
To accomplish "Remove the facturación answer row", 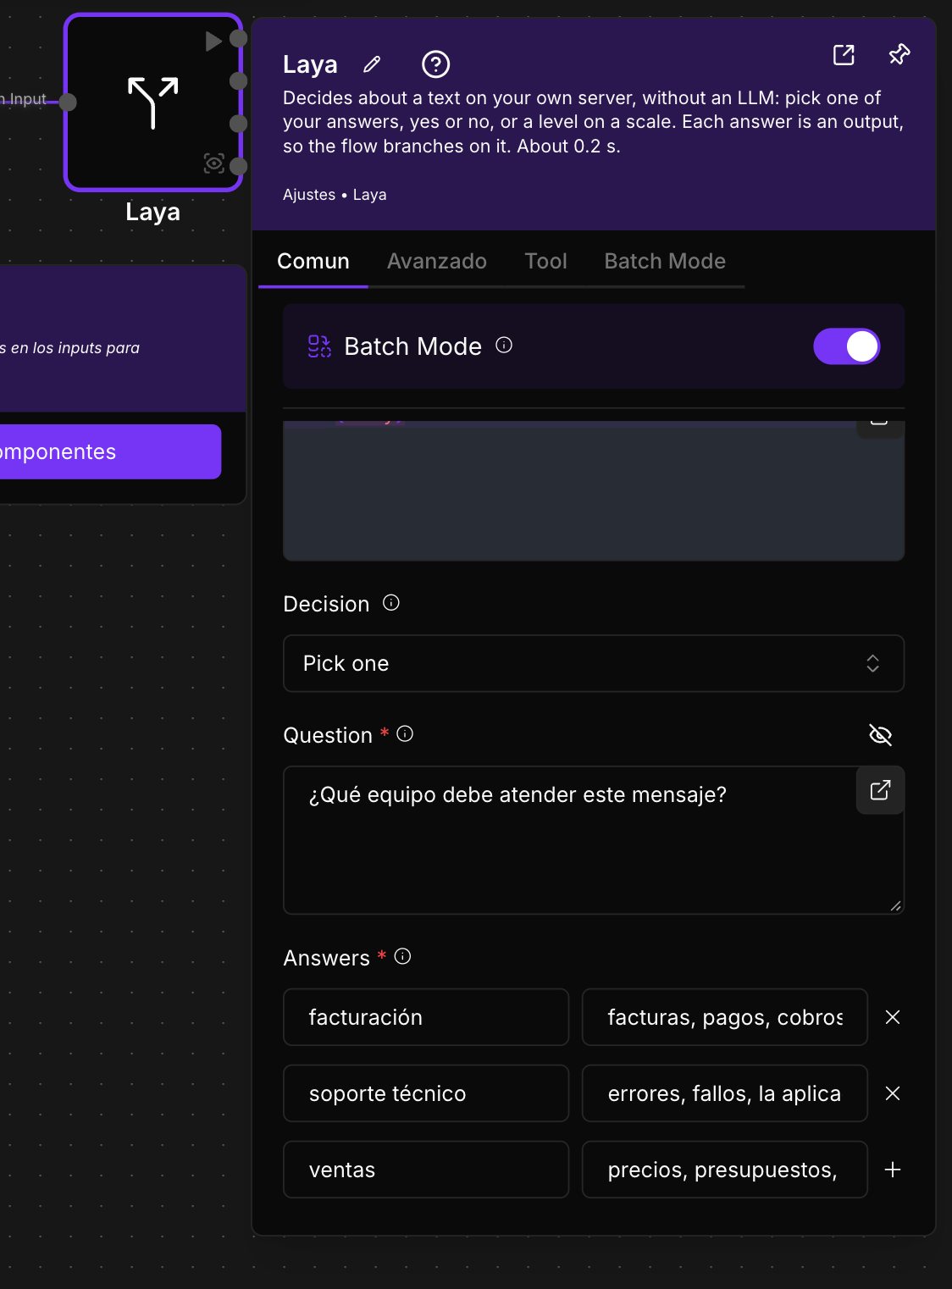I will pyautogui.click(x=893, y=1017).
